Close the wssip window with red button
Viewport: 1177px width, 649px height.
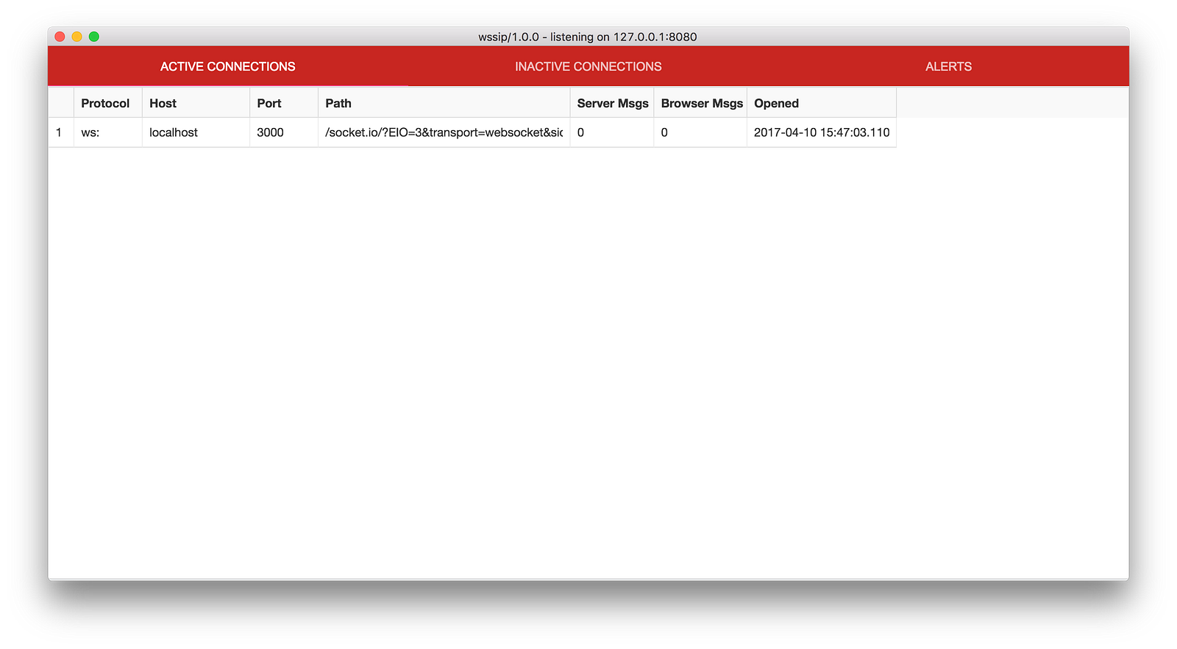pos(60,37)
